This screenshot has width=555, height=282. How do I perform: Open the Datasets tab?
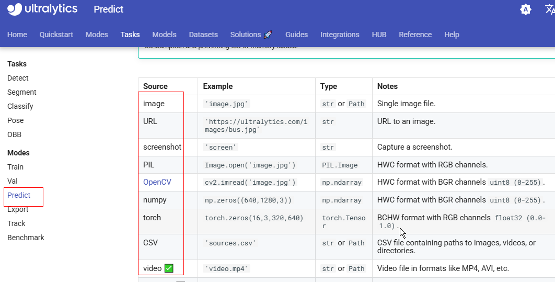click(203, 35)
